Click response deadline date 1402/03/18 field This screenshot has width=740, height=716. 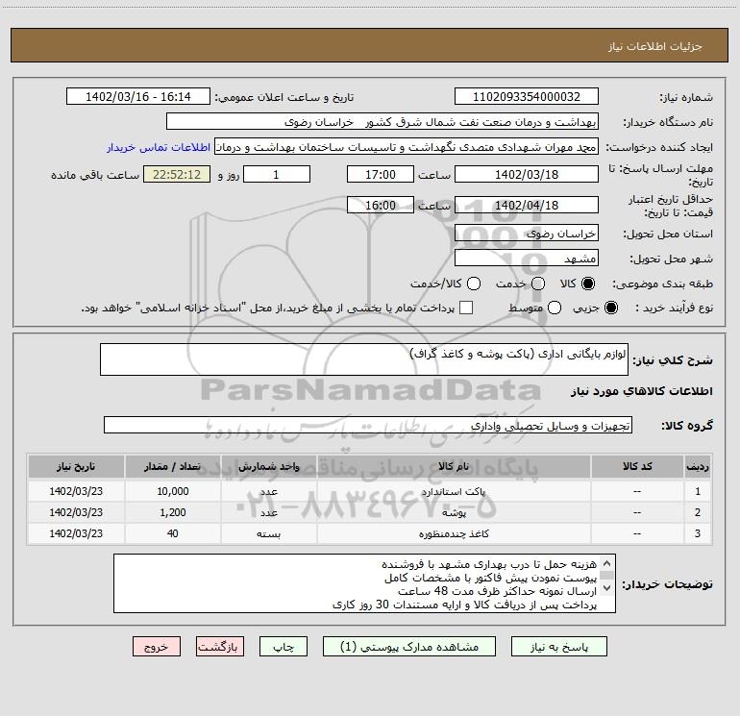(x=527, y=174)
